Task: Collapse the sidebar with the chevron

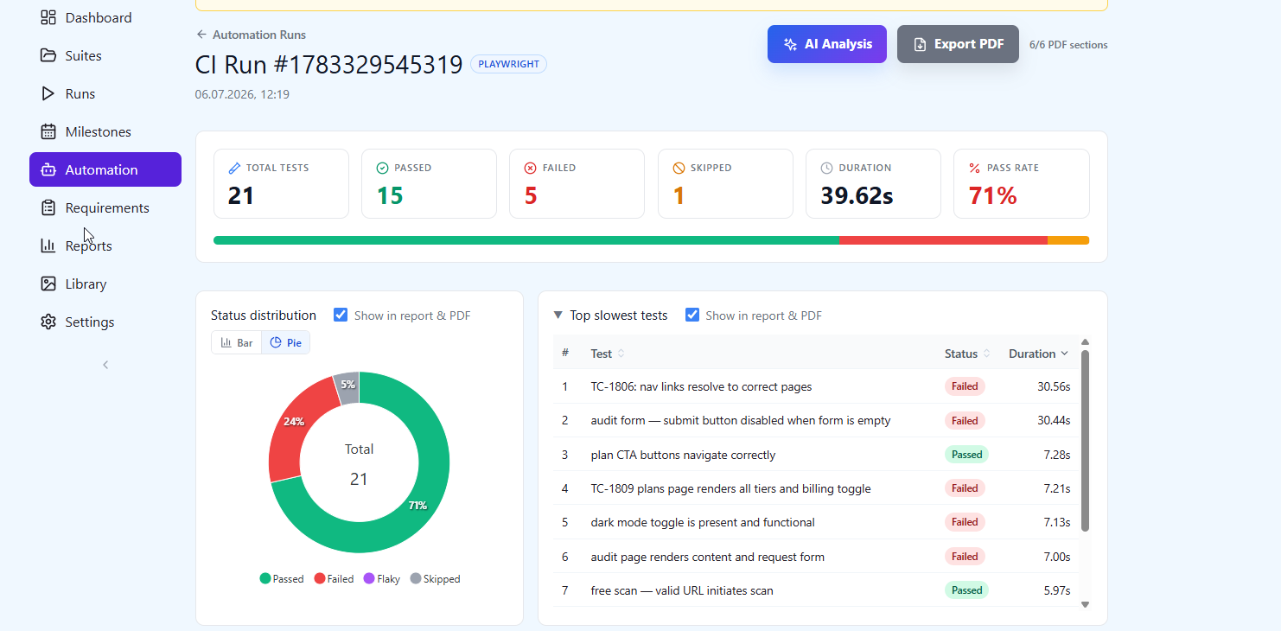Action: [105, 365]
